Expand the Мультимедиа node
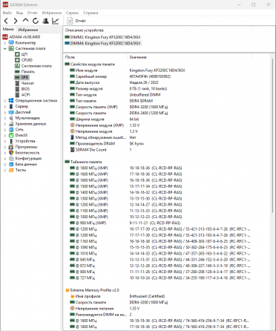The height and width of the screenshot is (331, 276). 5,118
